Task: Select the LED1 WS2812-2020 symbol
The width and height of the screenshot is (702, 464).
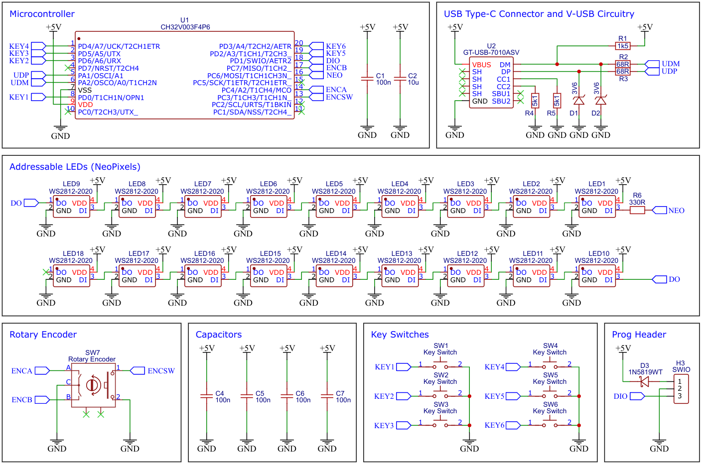Action: [x=597, y=207]
